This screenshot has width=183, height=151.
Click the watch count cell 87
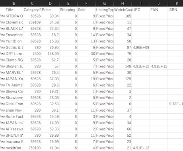pos(123,47)
